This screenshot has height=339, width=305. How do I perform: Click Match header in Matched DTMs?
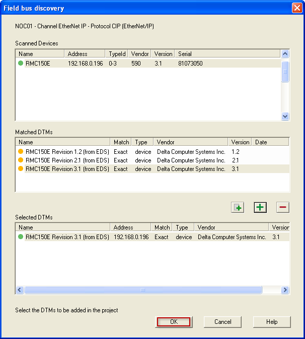coord(121,142)
